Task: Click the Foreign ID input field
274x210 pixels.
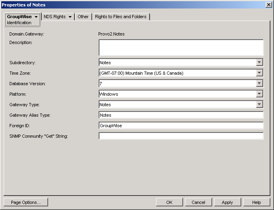Action: 181,126
